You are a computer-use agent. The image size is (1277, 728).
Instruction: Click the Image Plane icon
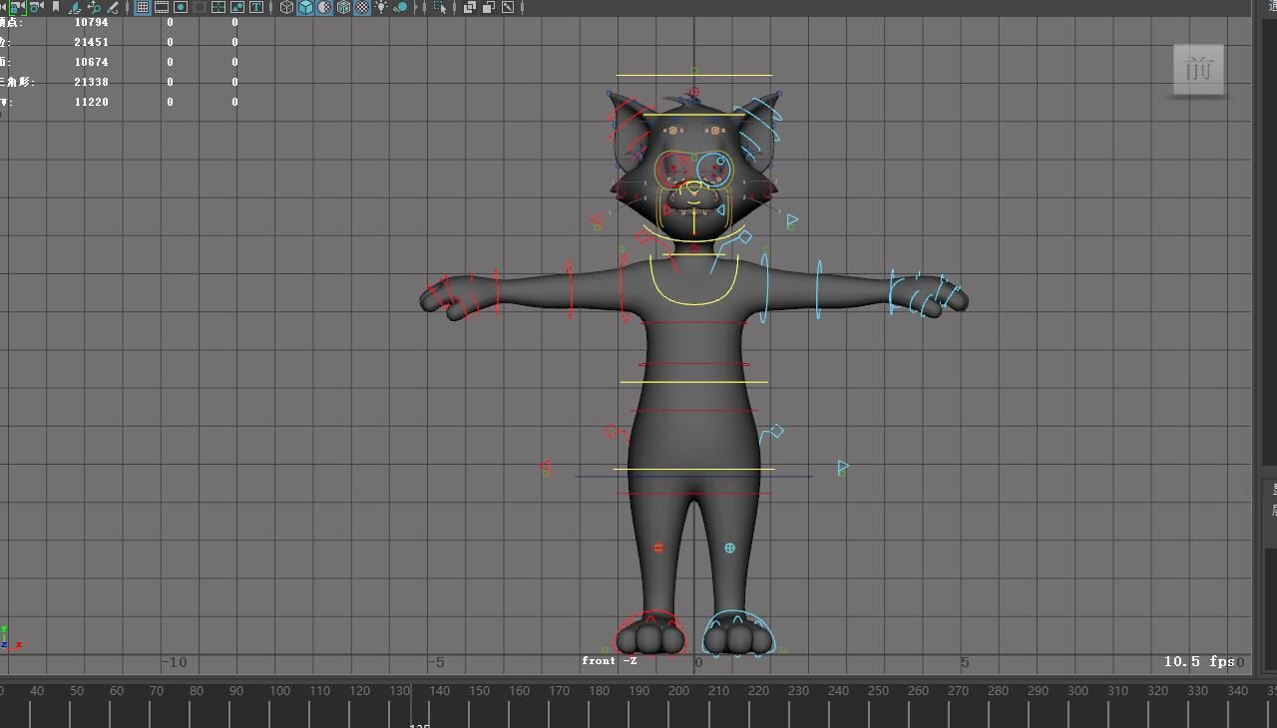(75, 7)
